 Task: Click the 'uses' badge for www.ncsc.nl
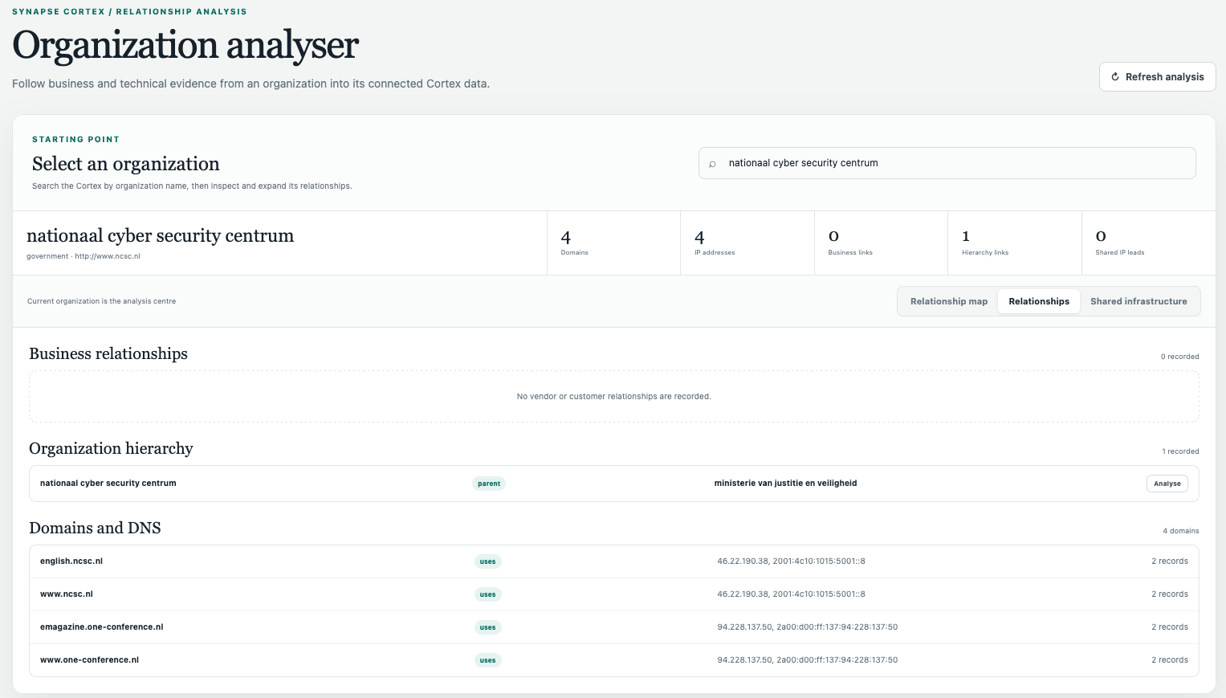click(x=487, y=594)
